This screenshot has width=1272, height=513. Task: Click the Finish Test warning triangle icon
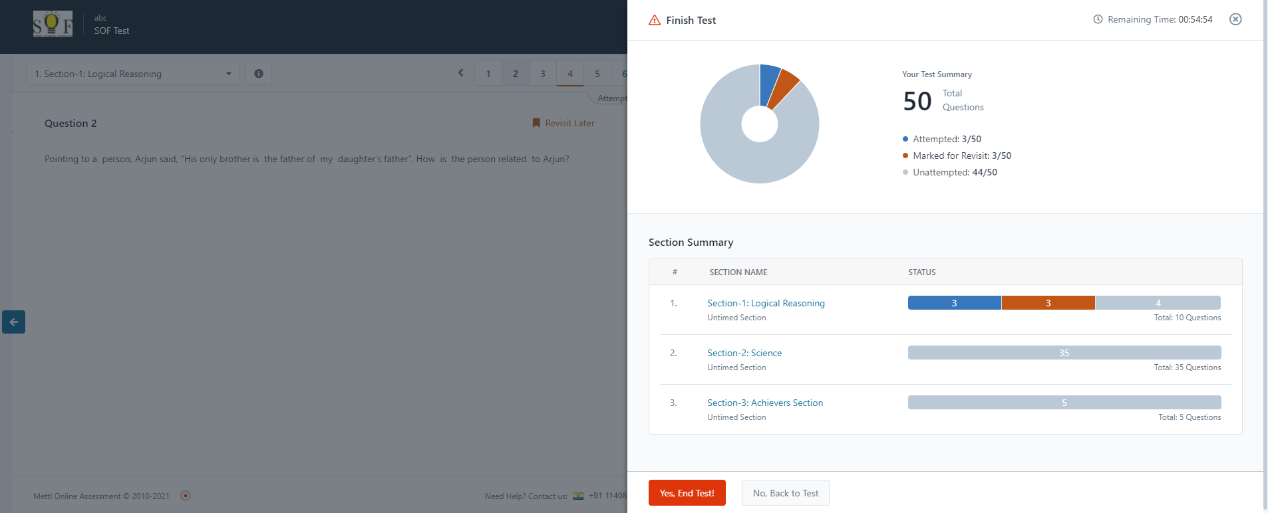click(x=655, y=20)
